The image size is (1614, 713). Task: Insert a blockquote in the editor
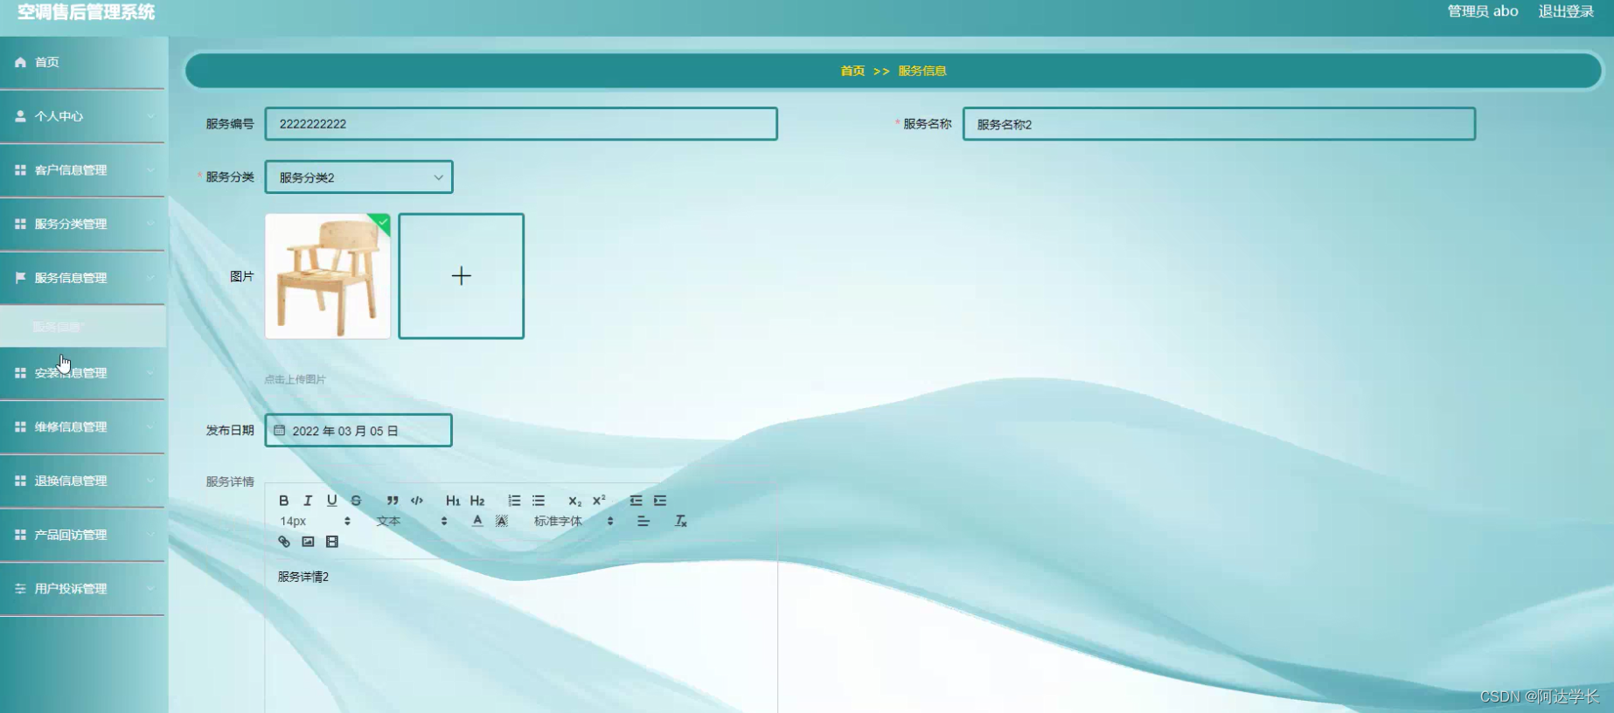(x=393, y=501)
